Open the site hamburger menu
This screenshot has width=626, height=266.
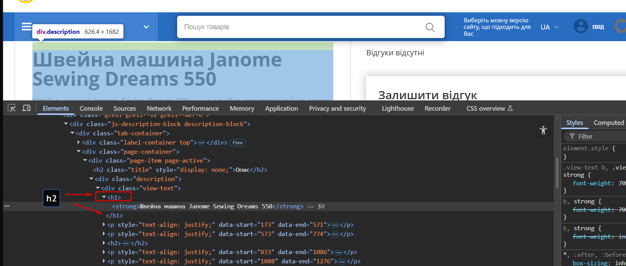[x=27, y=27]
